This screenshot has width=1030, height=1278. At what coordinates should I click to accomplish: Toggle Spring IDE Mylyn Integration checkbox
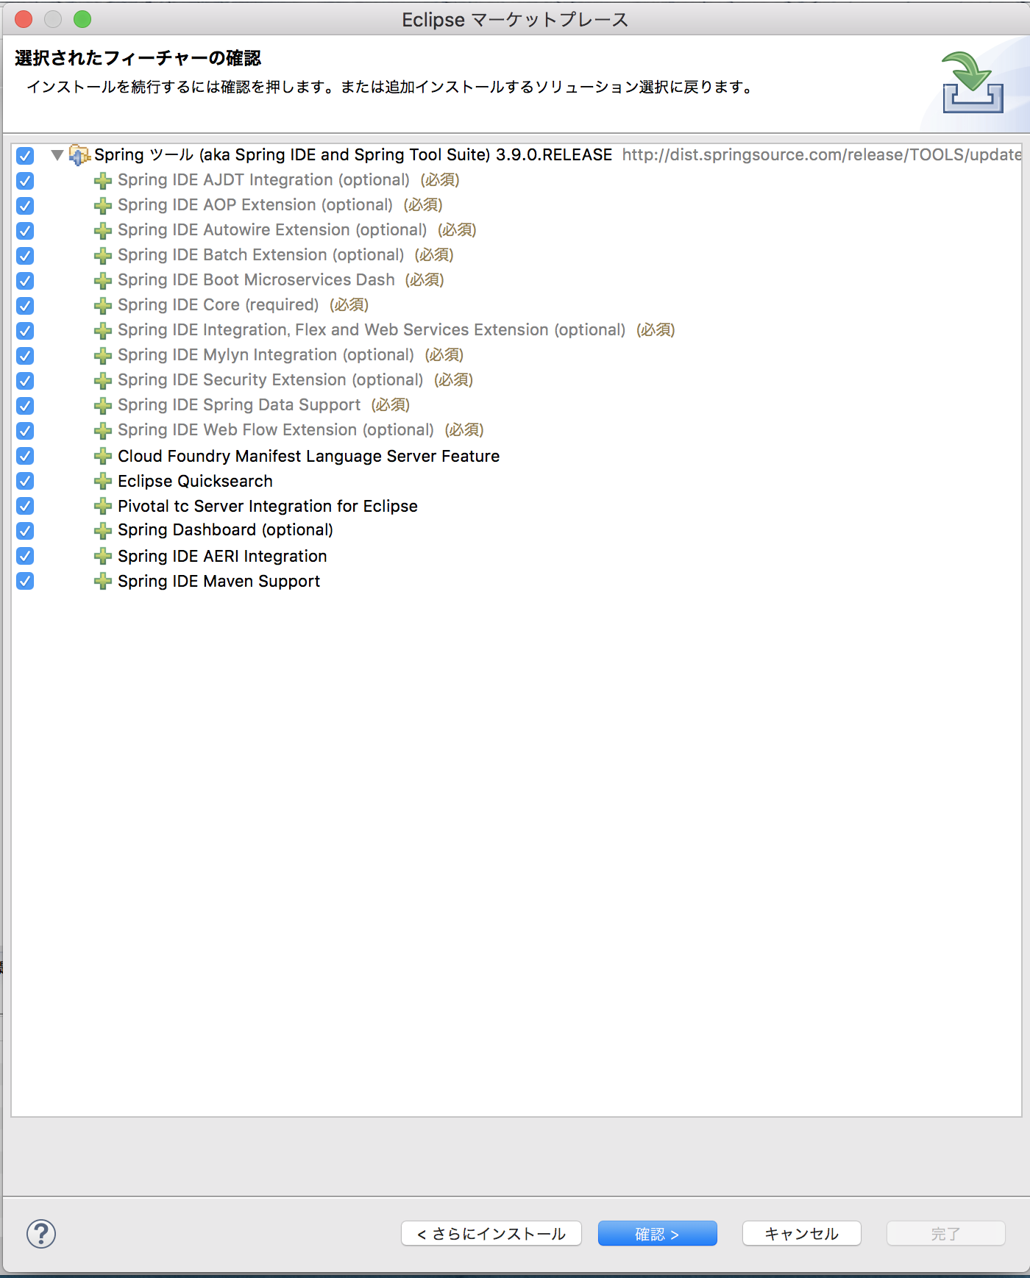(25, 355)
